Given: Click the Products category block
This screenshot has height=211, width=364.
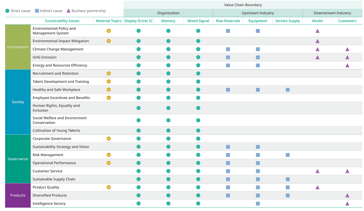Looking at the screenshot, I should 18,195.
